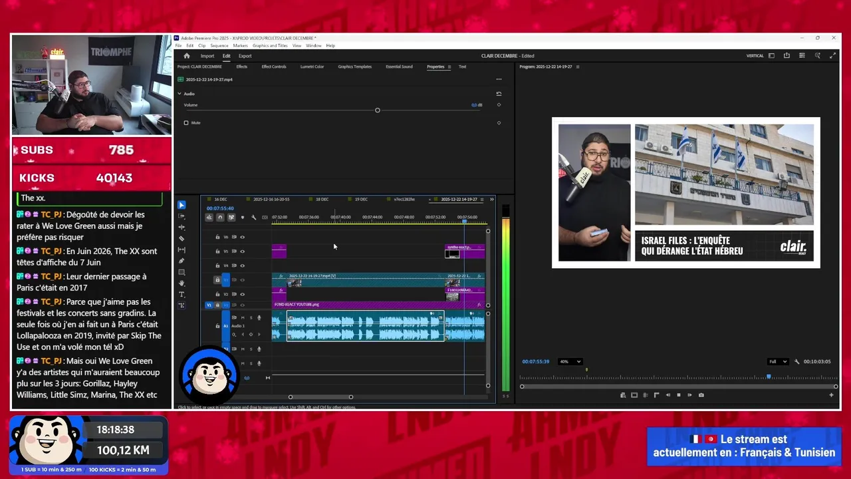
Task: Toggle Snap in timeline
Action: [220, 218]
